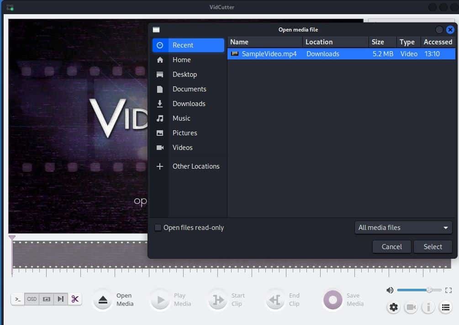459x325 pixels.
Task: Toggle the OSD button
Action: coord(32,299)
